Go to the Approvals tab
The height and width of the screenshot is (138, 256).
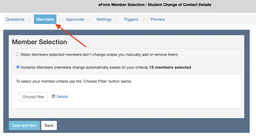click(x=75, y=19)
